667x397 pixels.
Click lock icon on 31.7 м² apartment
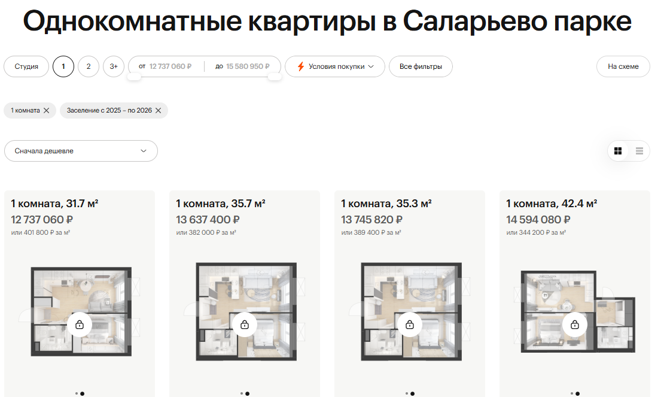(x=80, y=325)
